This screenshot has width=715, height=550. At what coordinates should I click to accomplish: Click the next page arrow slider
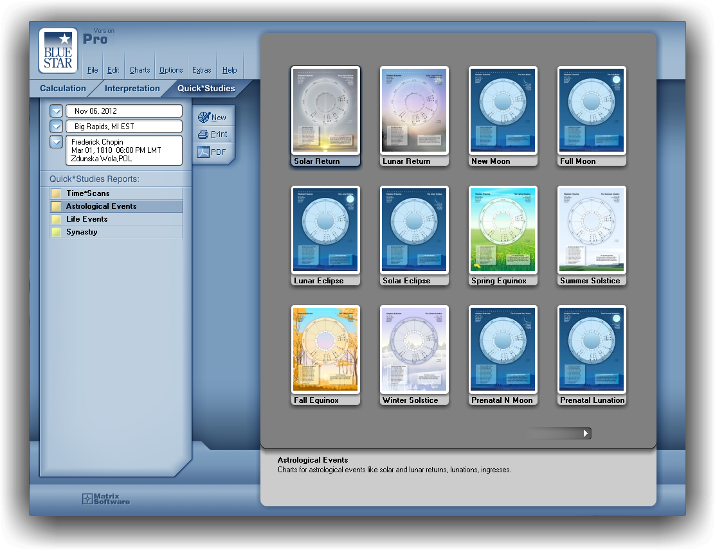coord(586,433)
